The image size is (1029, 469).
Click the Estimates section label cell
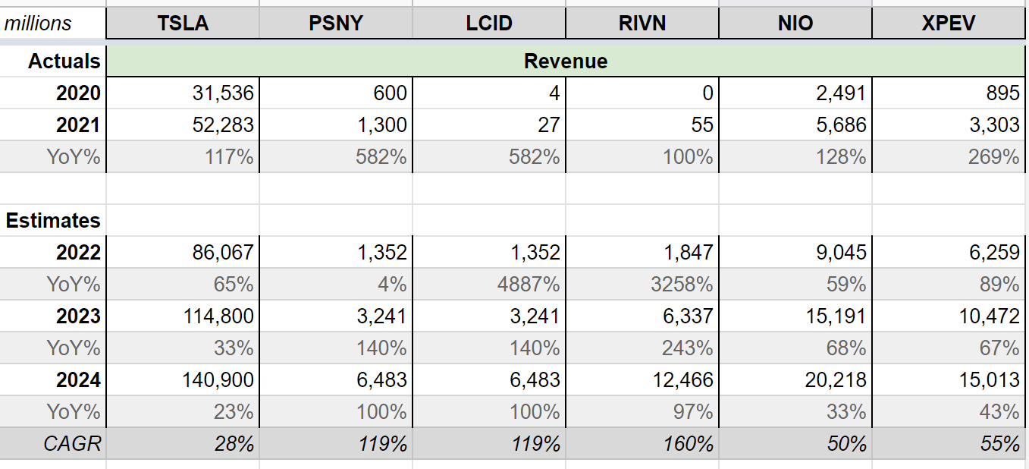point(53,220)
